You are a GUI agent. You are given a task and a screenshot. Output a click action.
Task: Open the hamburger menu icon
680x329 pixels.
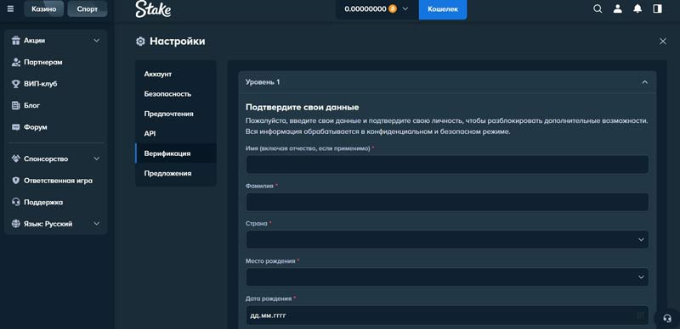(10, 8)
